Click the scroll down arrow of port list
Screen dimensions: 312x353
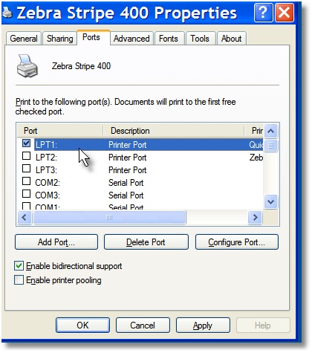[x=270, y=201]
